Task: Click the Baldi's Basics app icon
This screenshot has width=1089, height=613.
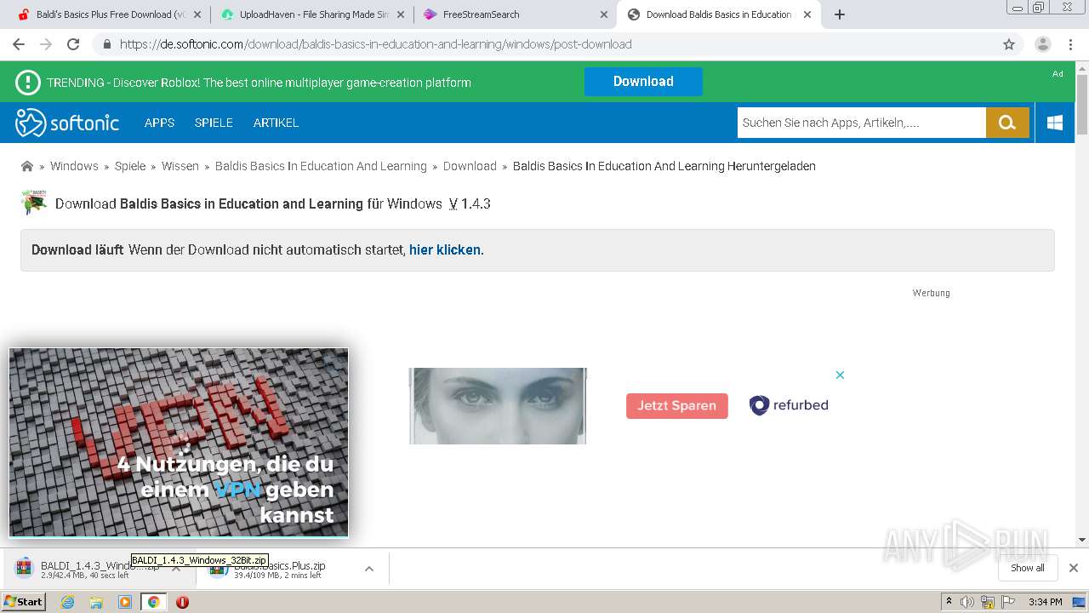Action: (34, 203)
